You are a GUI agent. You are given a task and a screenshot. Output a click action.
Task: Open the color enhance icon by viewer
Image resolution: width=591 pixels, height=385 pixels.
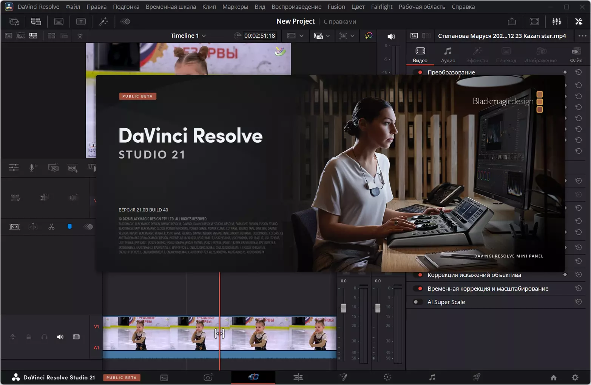point(369,35)
